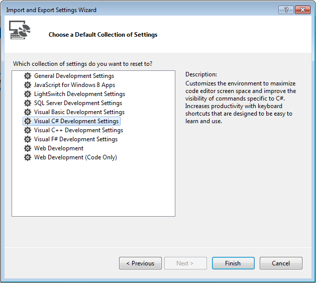Go back with the Previous button
Screen dimensions: 316x283
click(140, 263)
